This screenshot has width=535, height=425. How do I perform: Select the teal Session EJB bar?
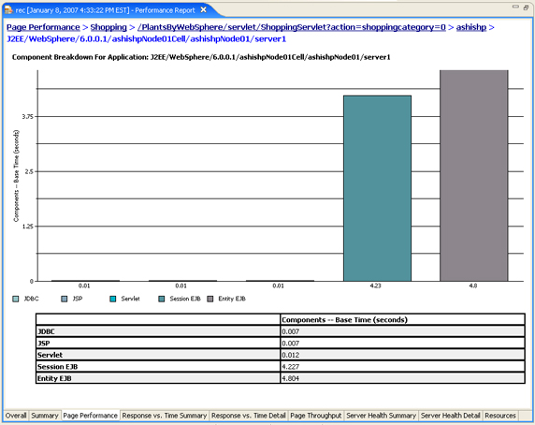click(377, 188)
